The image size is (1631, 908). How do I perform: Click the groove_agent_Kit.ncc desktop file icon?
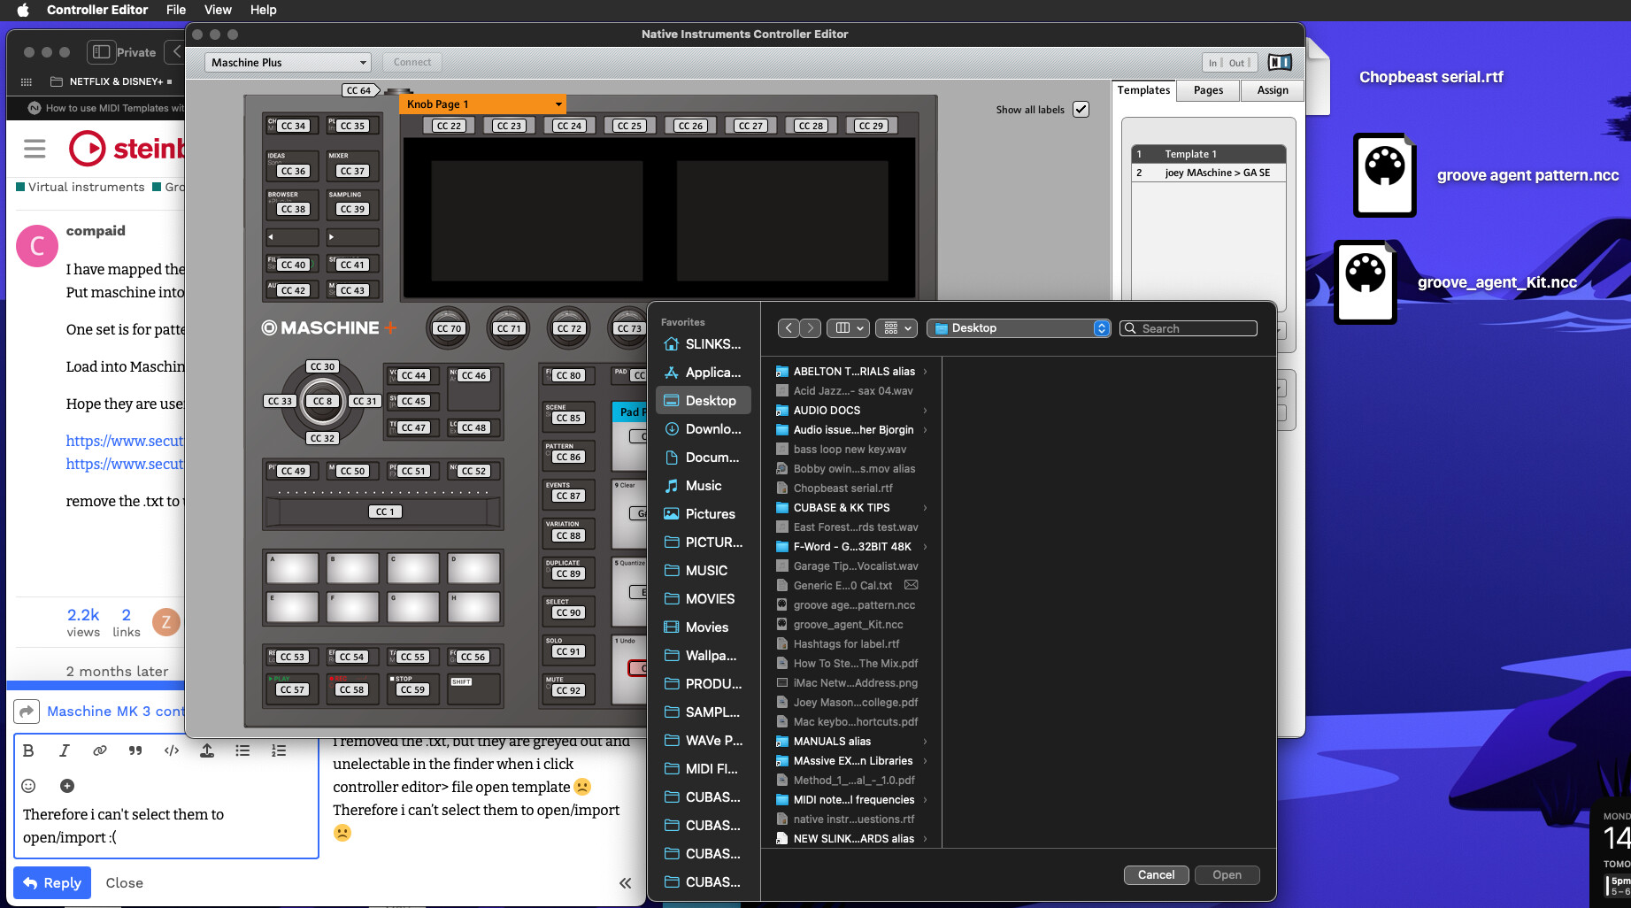1366,282
